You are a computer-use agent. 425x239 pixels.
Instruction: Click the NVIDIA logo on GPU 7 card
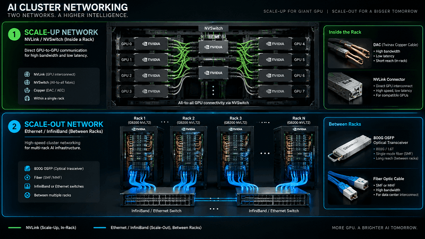(x=275, y=91)
